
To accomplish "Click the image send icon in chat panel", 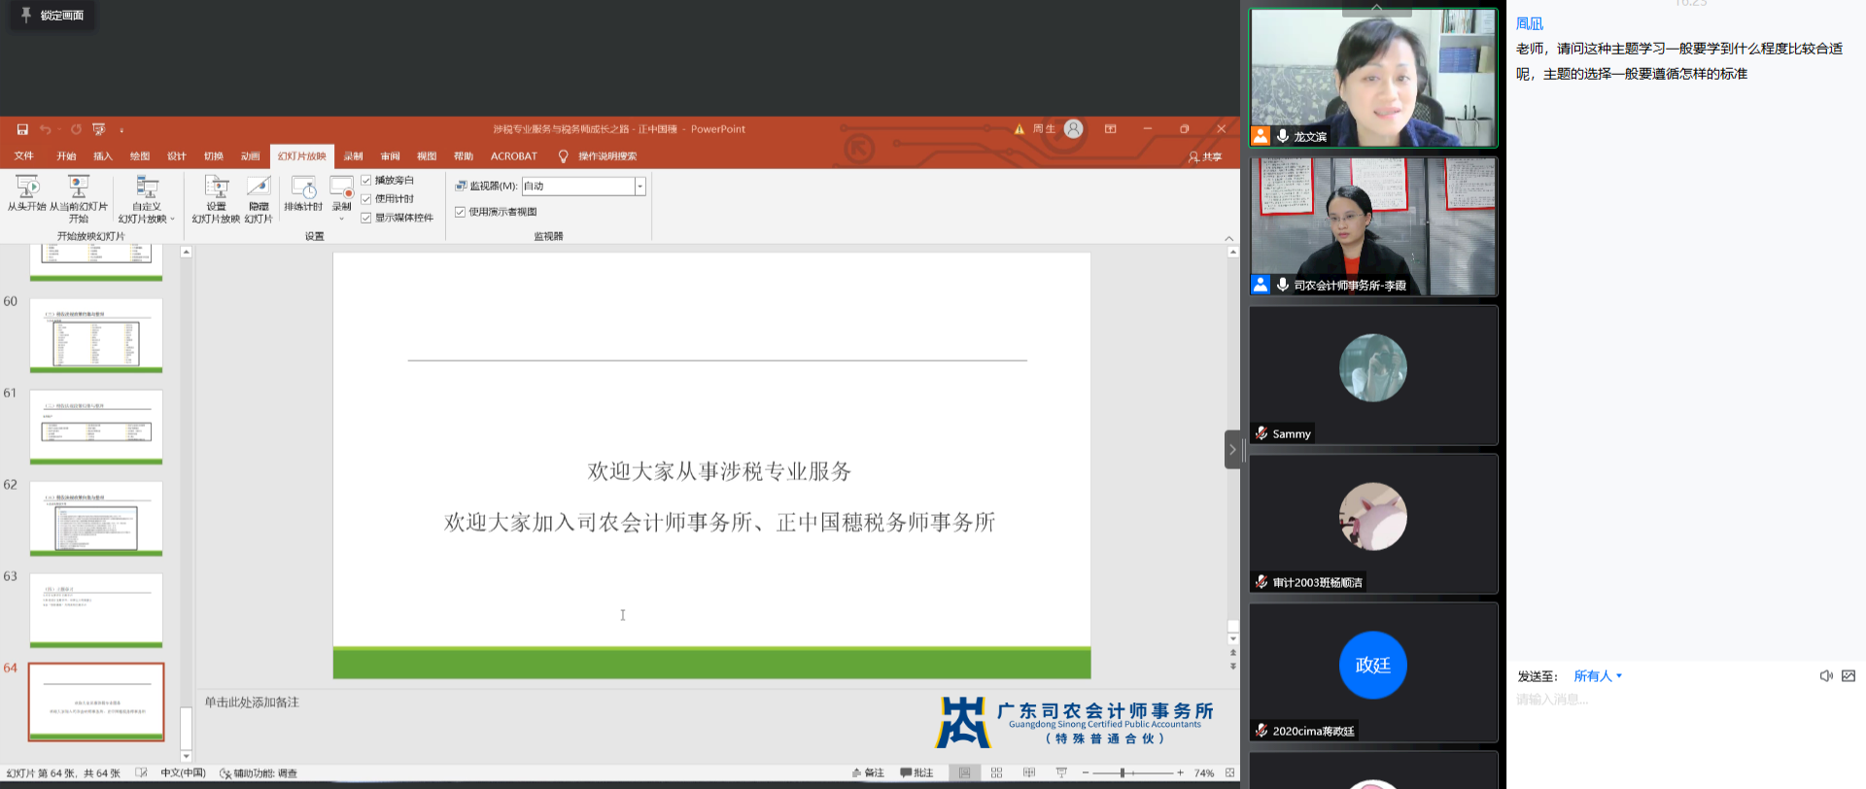I will pos(1849,676).
